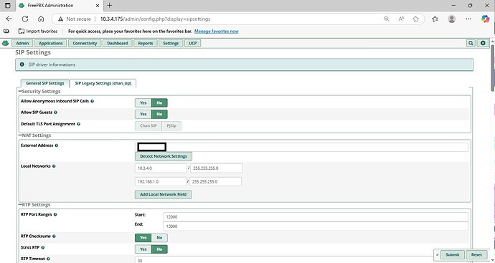Screen dimensions: 495x263
Task: Click the browser refresh icon
Action: (25, 19)
